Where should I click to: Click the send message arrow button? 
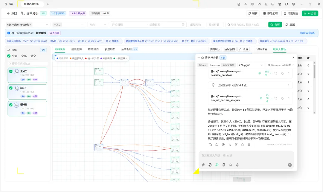(290, 165)
